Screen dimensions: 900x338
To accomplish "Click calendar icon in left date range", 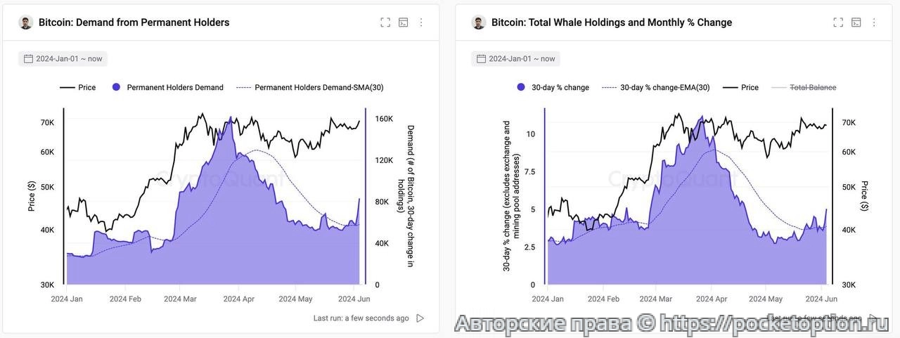I will 29,59.
